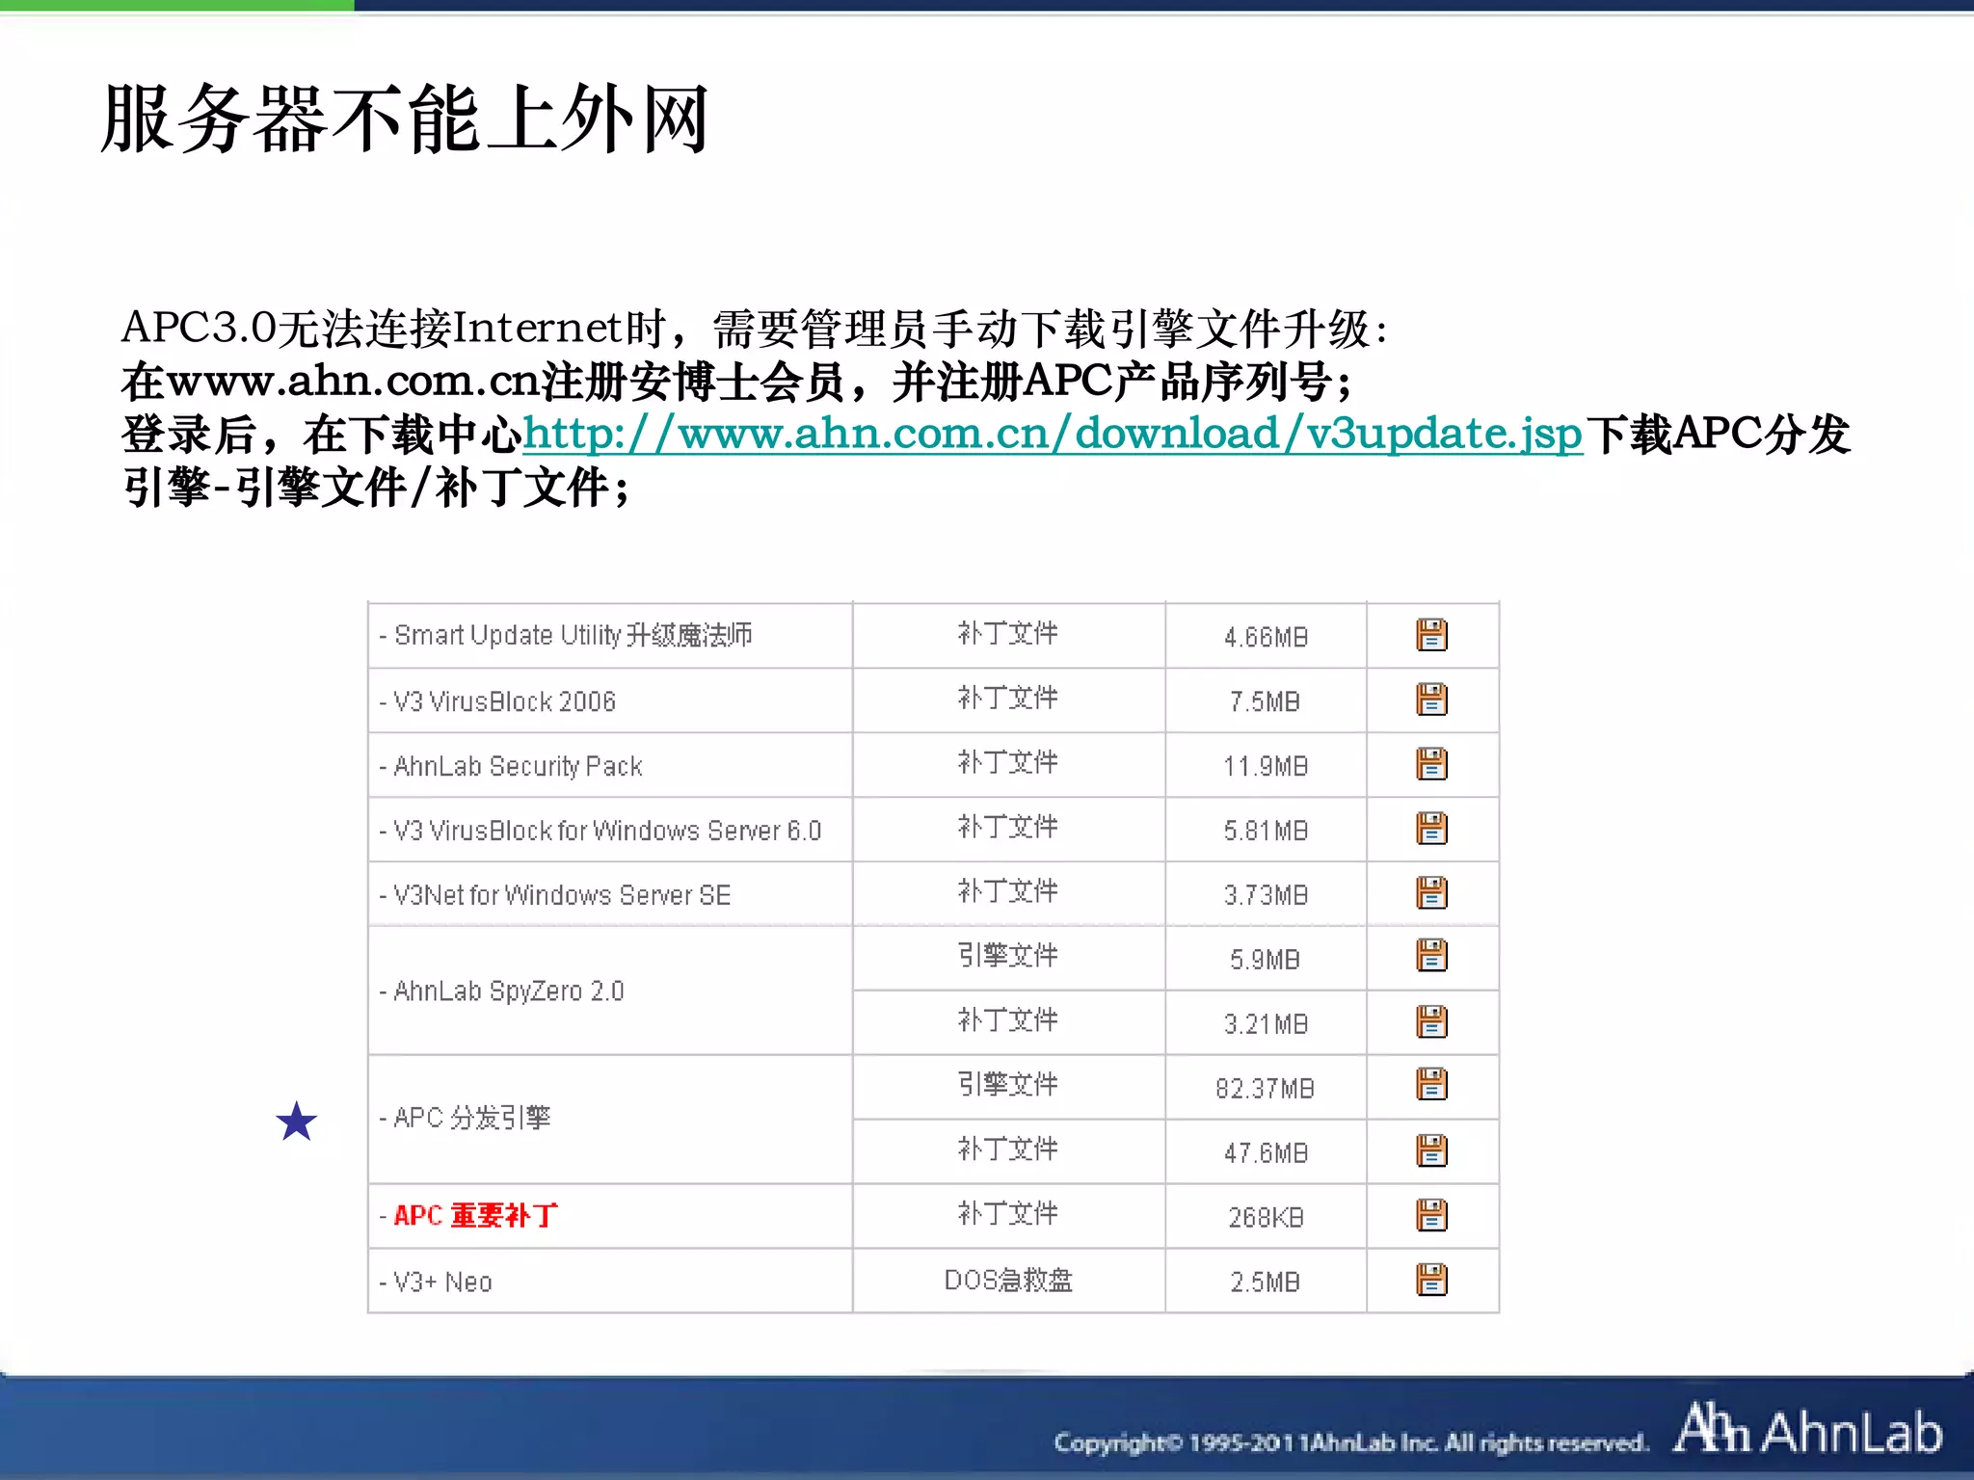Screen dimensions: 1974x1480
Task: Click the download icon for V3+ Neo
Action: (1431, 1280)
